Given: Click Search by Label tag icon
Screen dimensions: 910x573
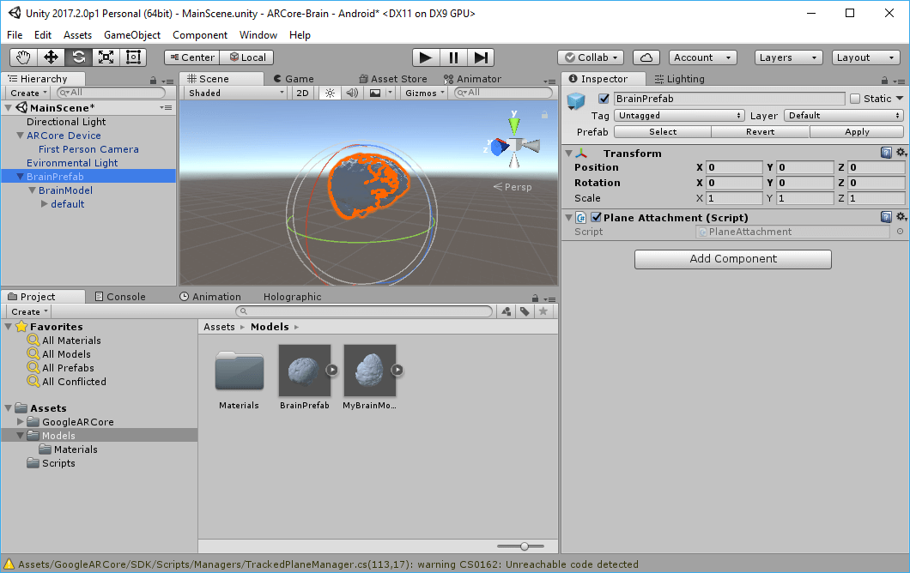Looking at the screenshot, I should point(525,311).
